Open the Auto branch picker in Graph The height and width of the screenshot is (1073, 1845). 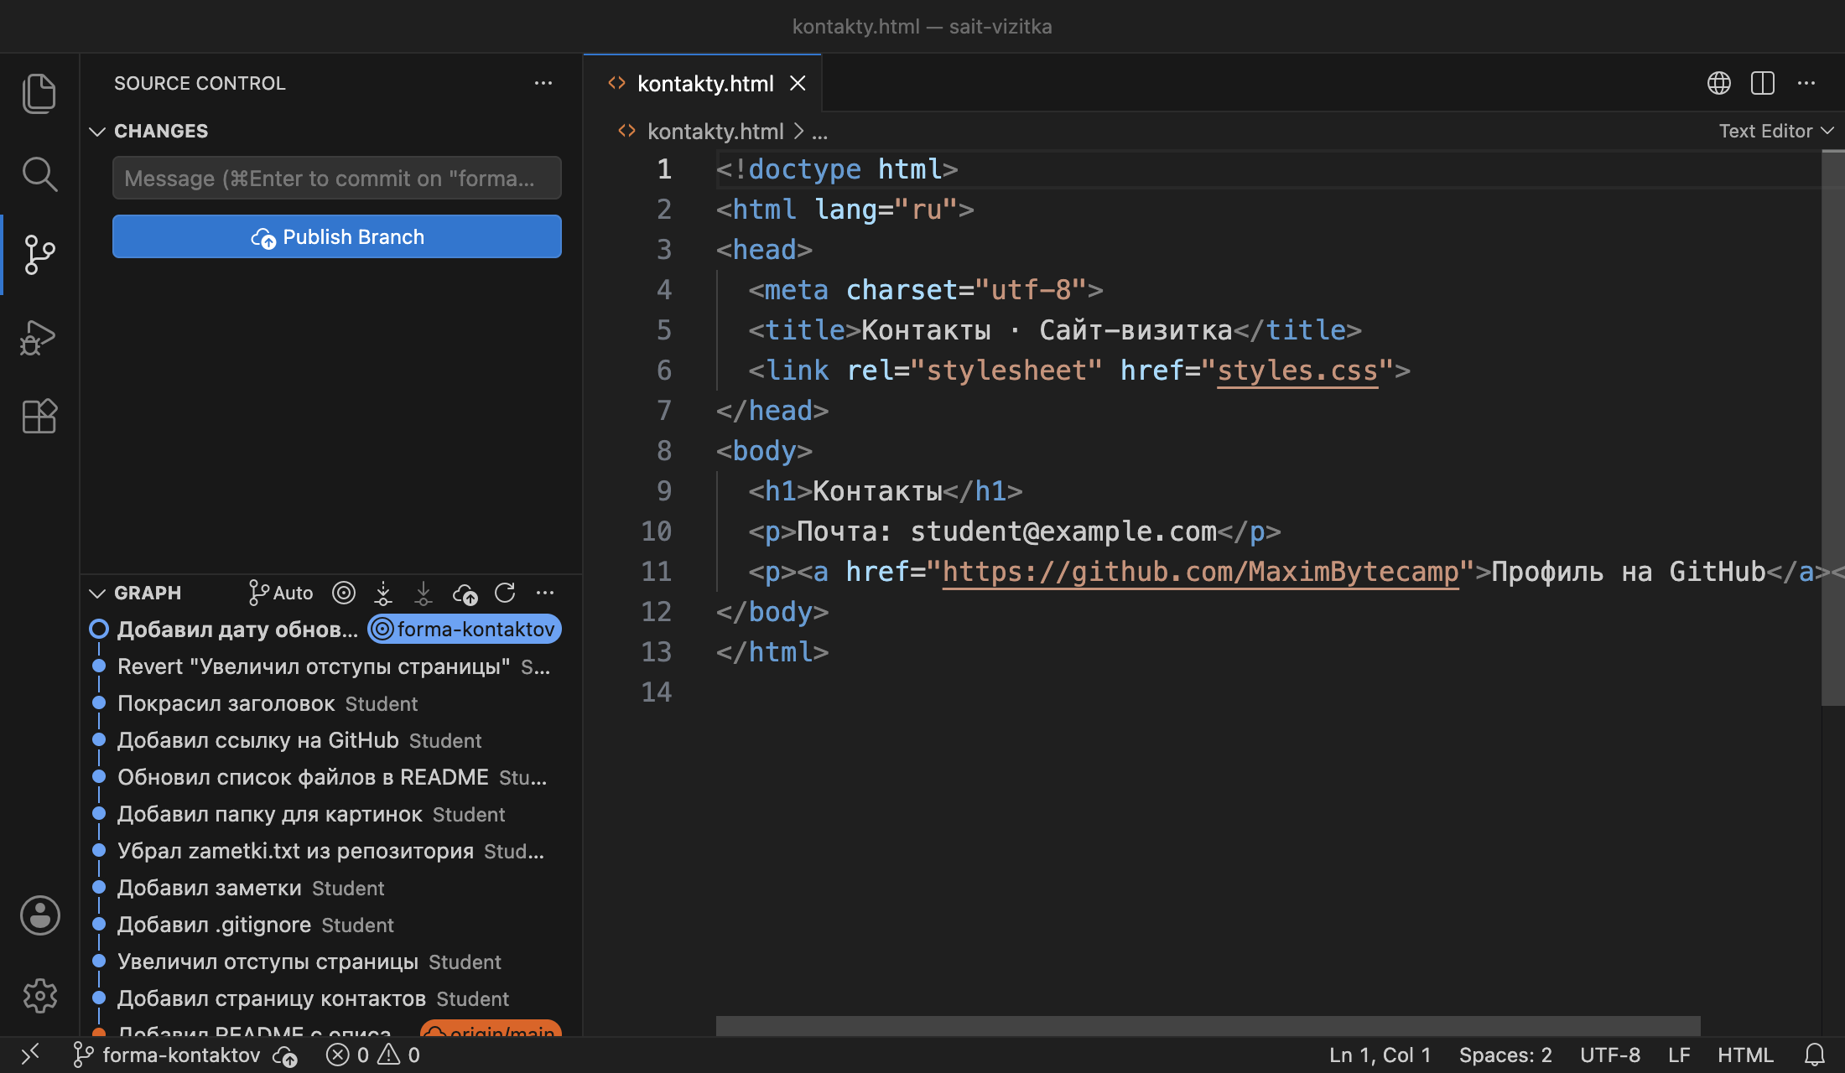pyautogui.click(x=281, y=593)
